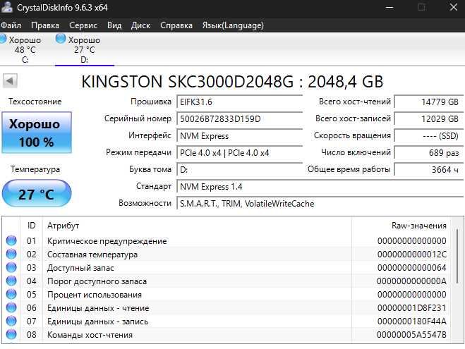Select the row Команды хост-чтения
465x349 pixels.
pos(227,335)
